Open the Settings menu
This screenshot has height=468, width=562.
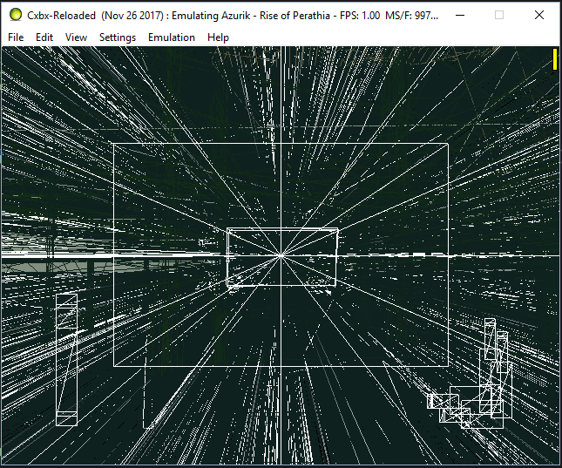click(x=118, y=37)
